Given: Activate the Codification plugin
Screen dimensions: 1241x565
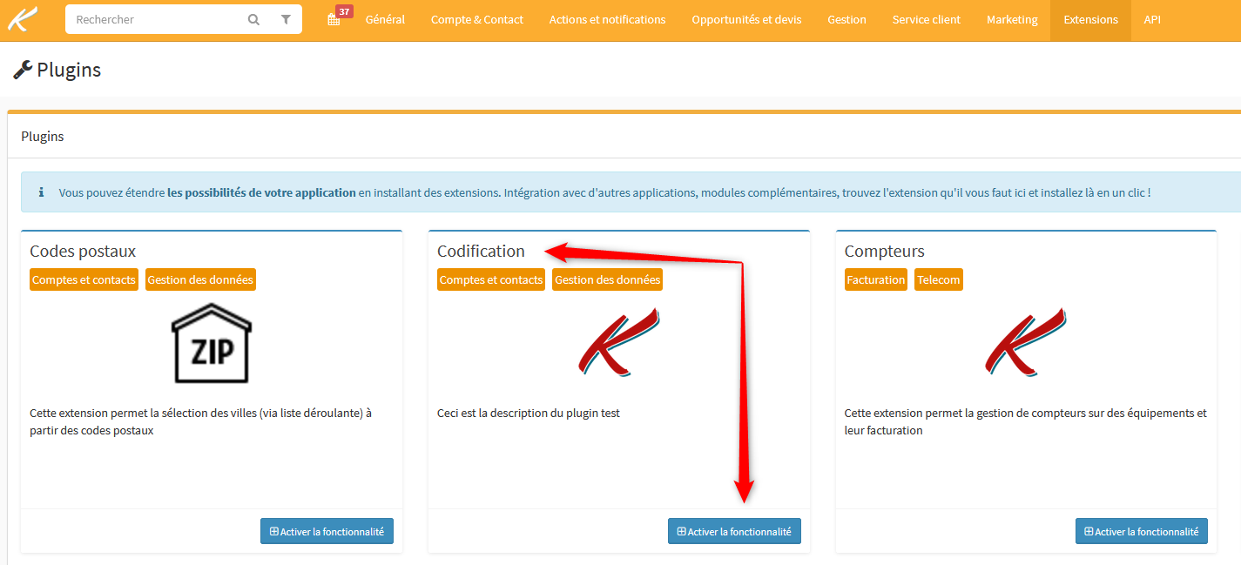Looking at the screenshot, I should pos(734,531).
